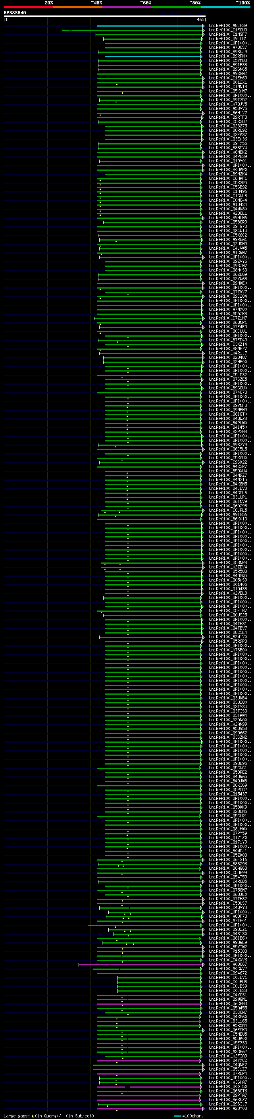Select hit label UniRef100_Q7RLP4
The width and height of the screenshot is (254, 1119).
point(228,1073)
